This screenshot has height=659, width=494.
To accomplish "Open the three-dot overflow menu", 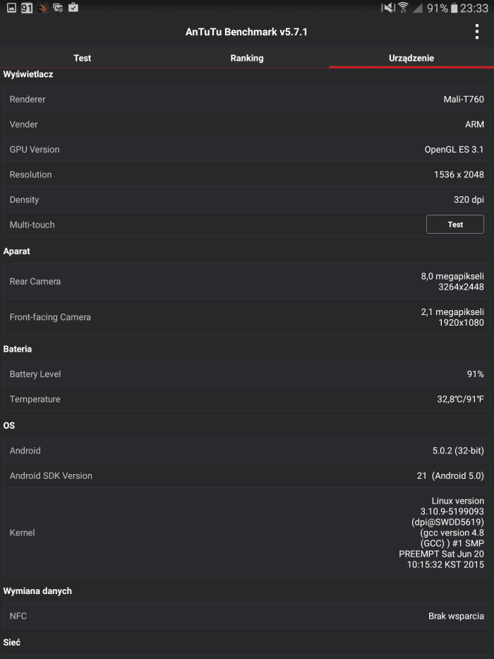I will pos(477,32).
